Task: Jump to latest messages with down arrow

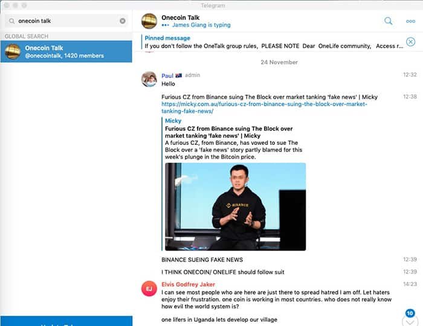Action: point(410,321)
